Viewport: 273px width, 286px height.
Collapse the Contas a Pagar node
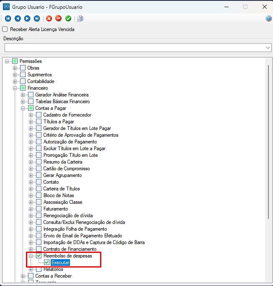click(x=23, y=108)
